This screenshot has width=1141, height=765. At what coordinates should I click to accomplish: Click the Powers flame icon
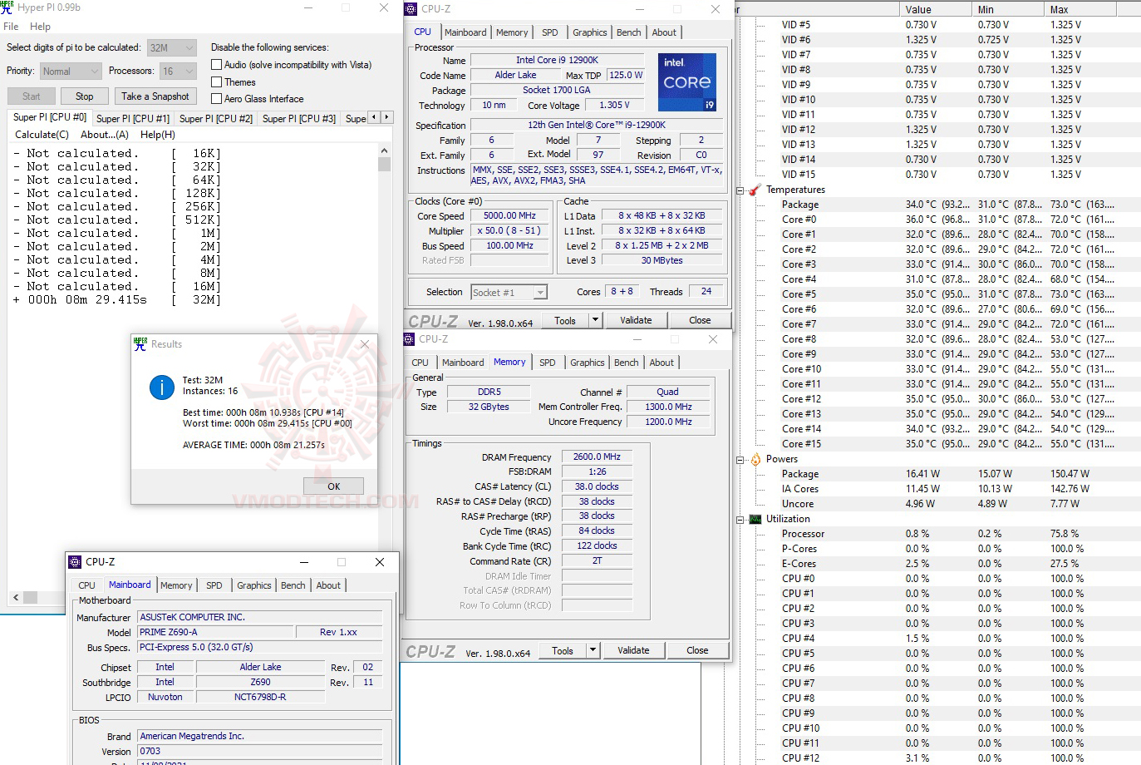tap(755, 458)
